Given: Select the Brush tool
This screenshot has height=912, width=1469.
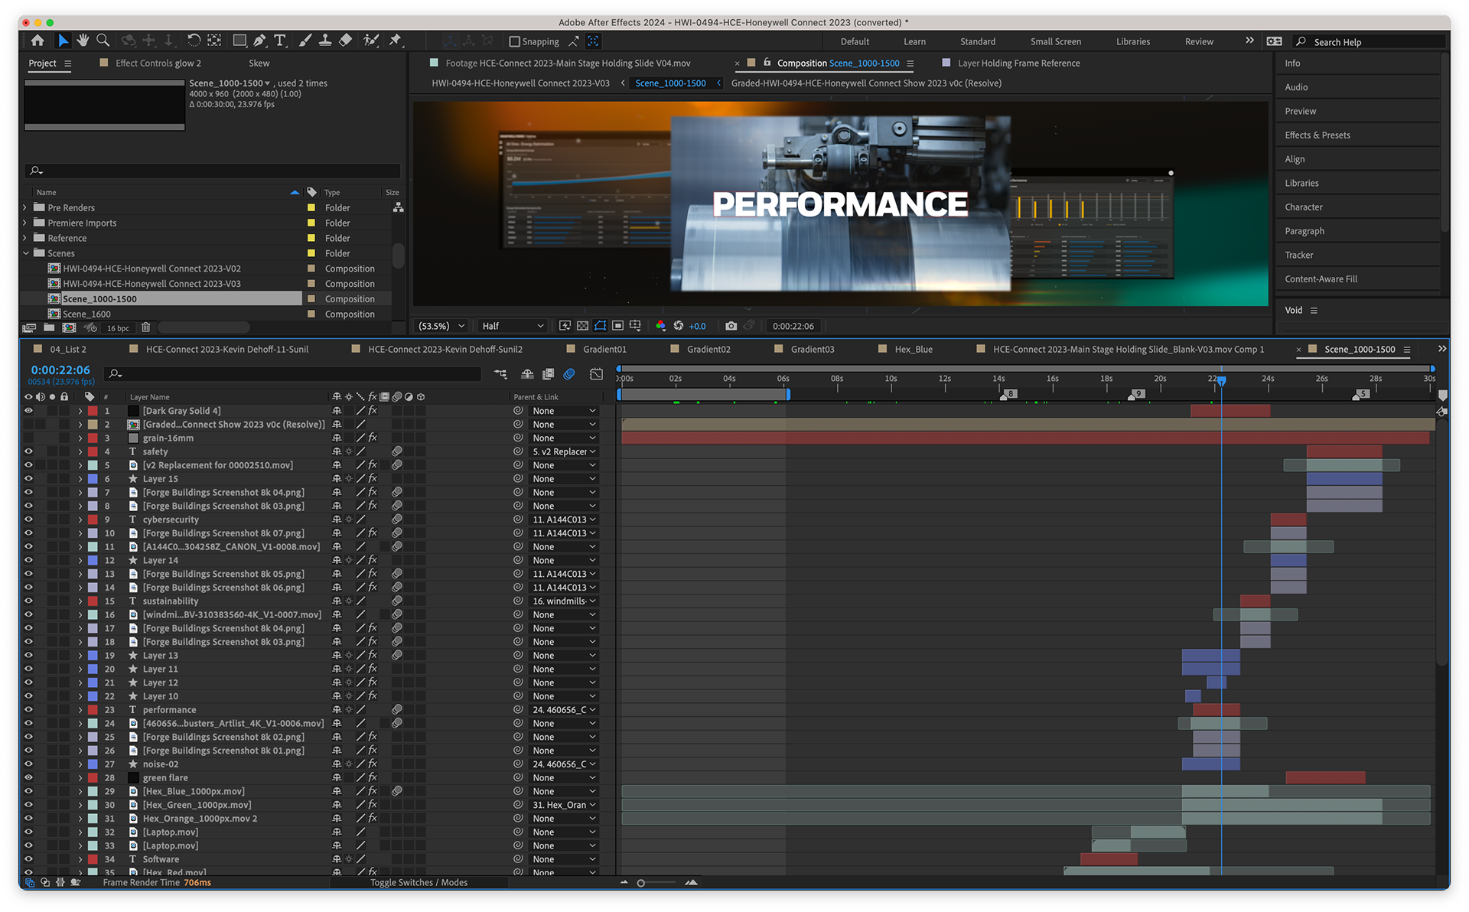Looking at the screenshot, I should 305,41.
